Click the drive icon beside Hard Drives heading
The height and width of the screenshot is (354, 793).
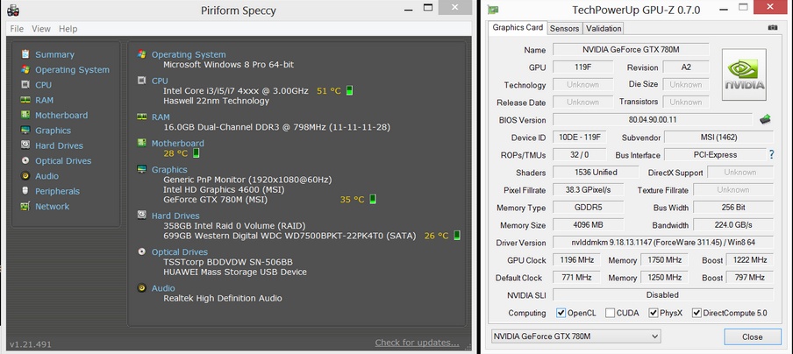[142, 216]
